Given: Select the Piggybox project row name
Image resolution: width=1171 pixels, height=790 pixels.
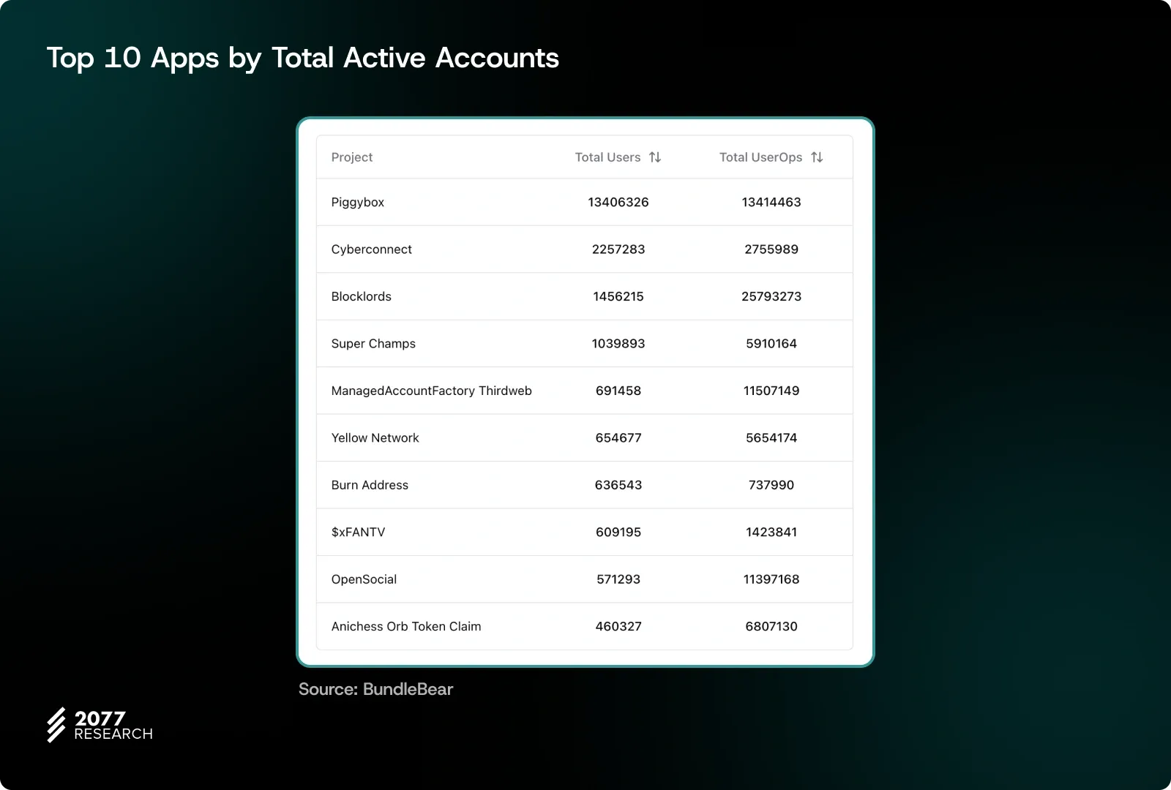Looking at the screenshot, I should (358, 203).
